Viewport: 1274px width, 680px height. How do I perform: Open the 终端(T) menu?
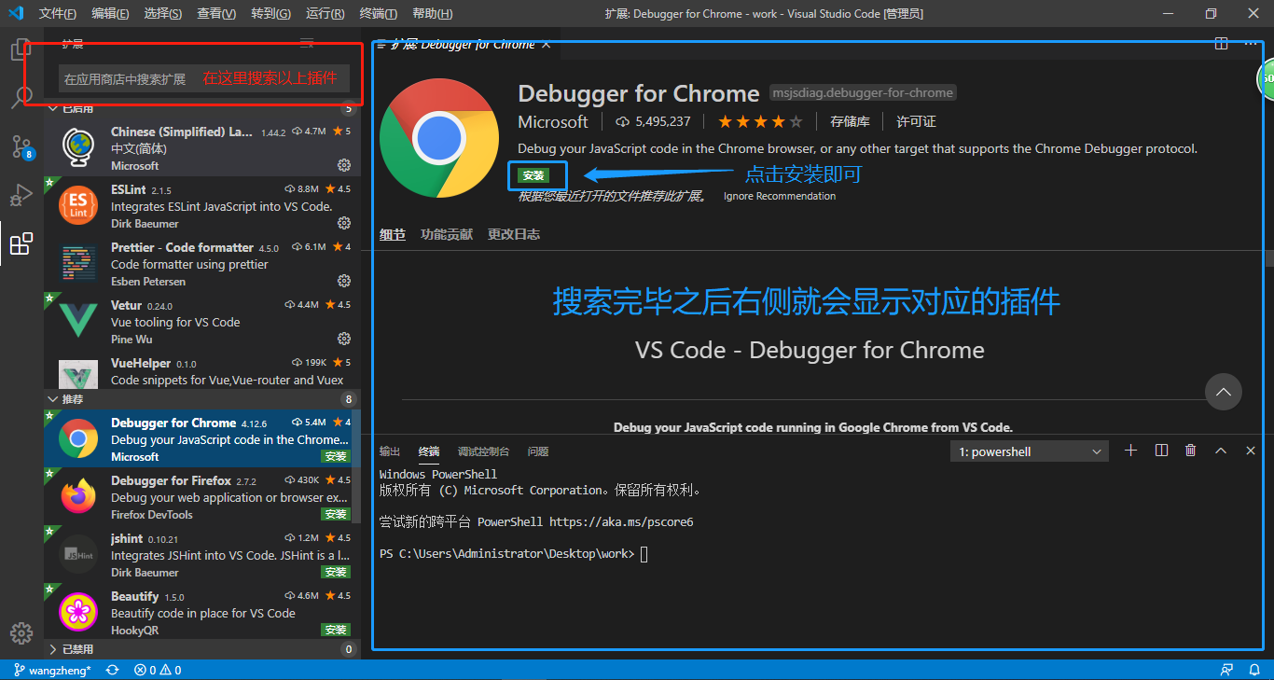tap(378, 14)
